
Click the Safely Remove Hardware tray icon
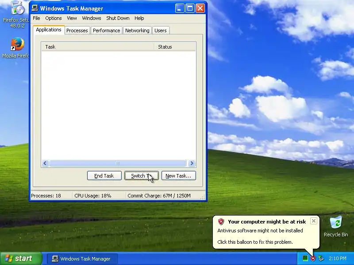321,258
